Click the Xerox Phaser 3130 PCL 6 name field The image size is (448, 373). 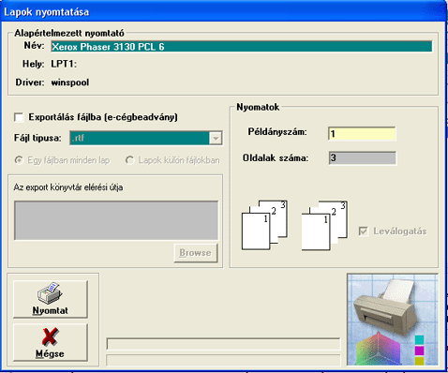pyautogui.click(x=242, y=47)
